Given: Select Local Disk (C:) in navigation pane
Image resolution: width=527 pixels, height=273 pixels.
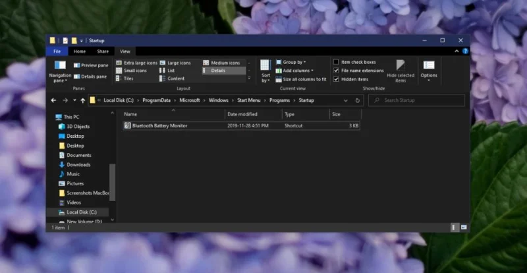Looking at the screenshot, I should (x=78, y=212).
